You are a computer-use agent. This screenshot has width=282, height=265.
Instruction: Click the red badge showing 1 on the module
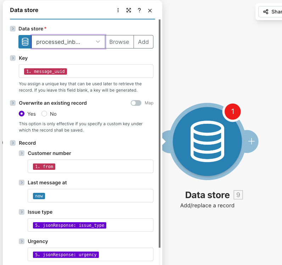pyautogui.click(x=232, y=111)
